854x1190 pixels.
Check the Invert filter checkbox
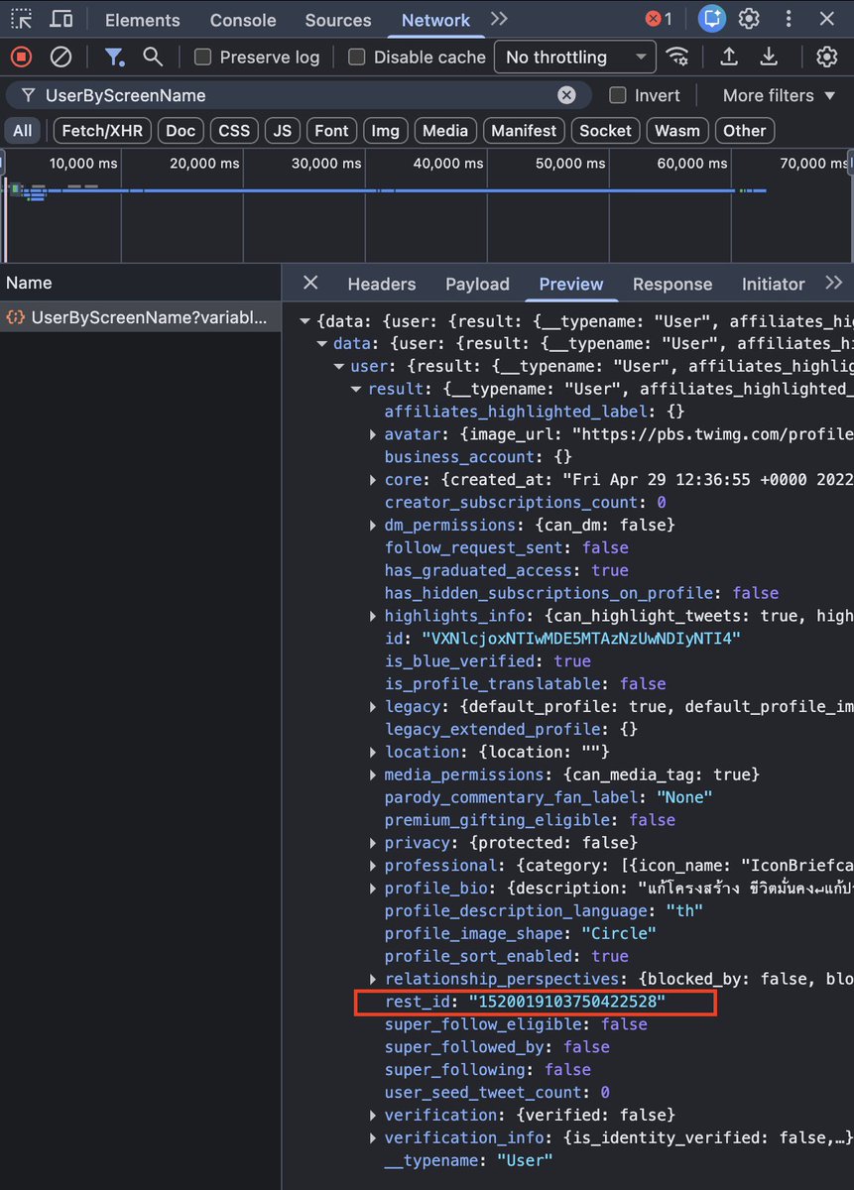coord(618,95)
